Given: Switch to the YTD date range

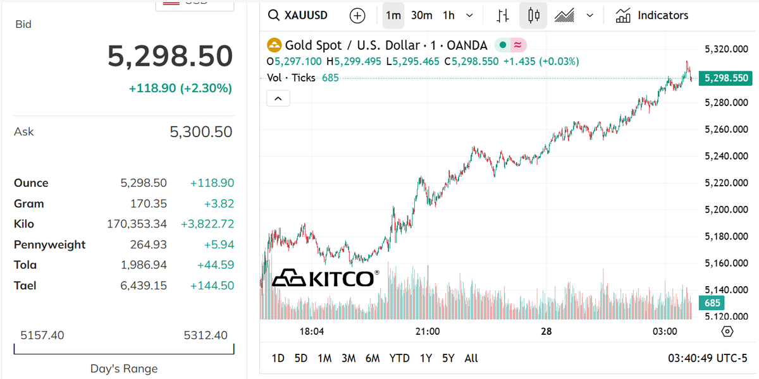Looking at the screenshot, I should click(399, 358).
